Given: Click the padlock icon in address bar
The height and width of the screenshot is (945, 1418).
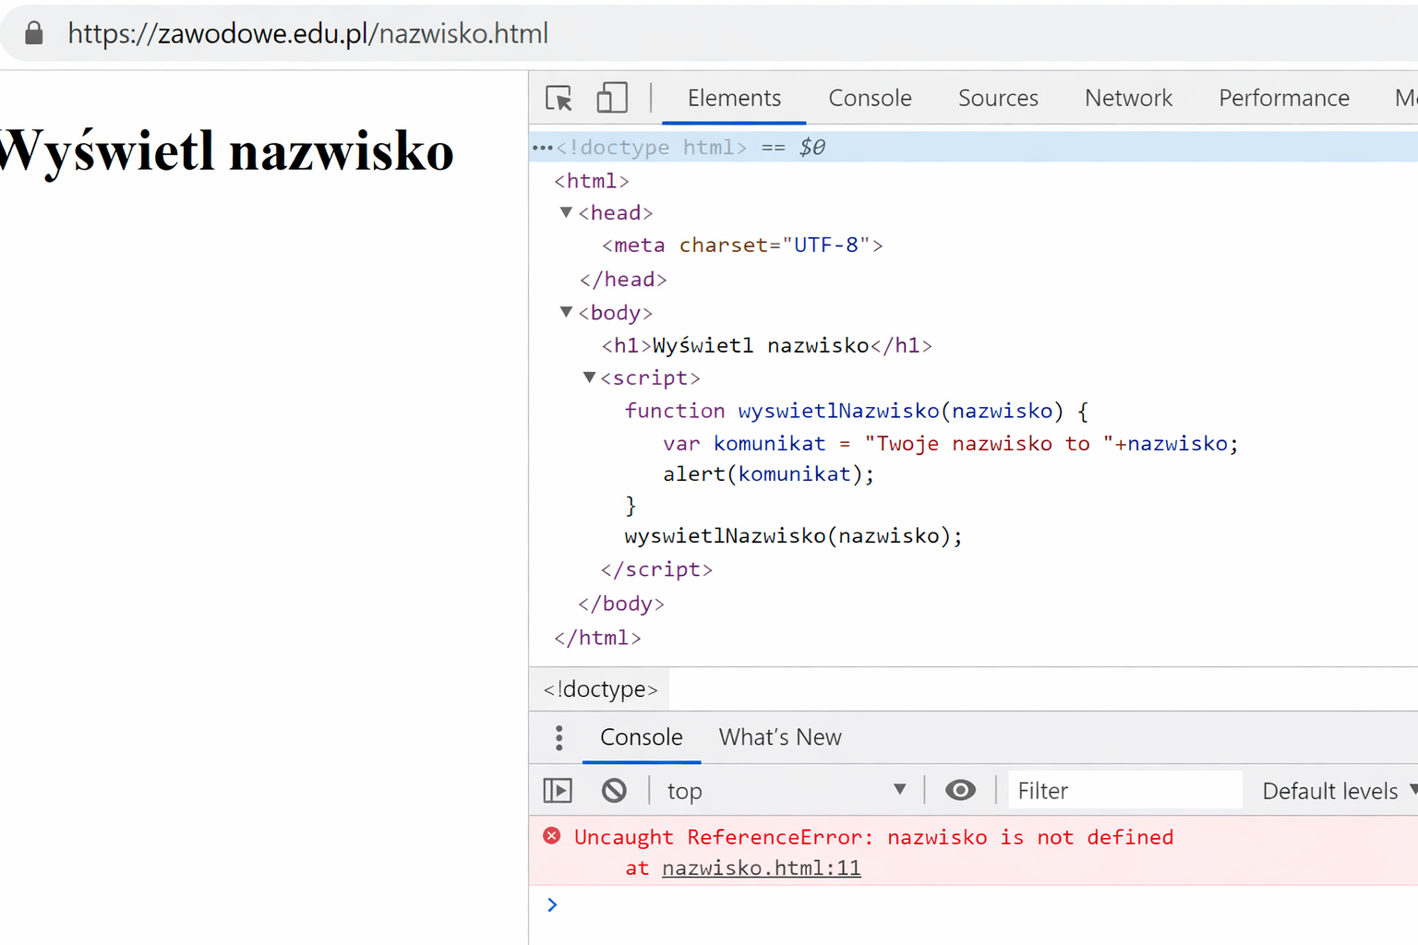Looking at the screenshot, I should point(34,34).
